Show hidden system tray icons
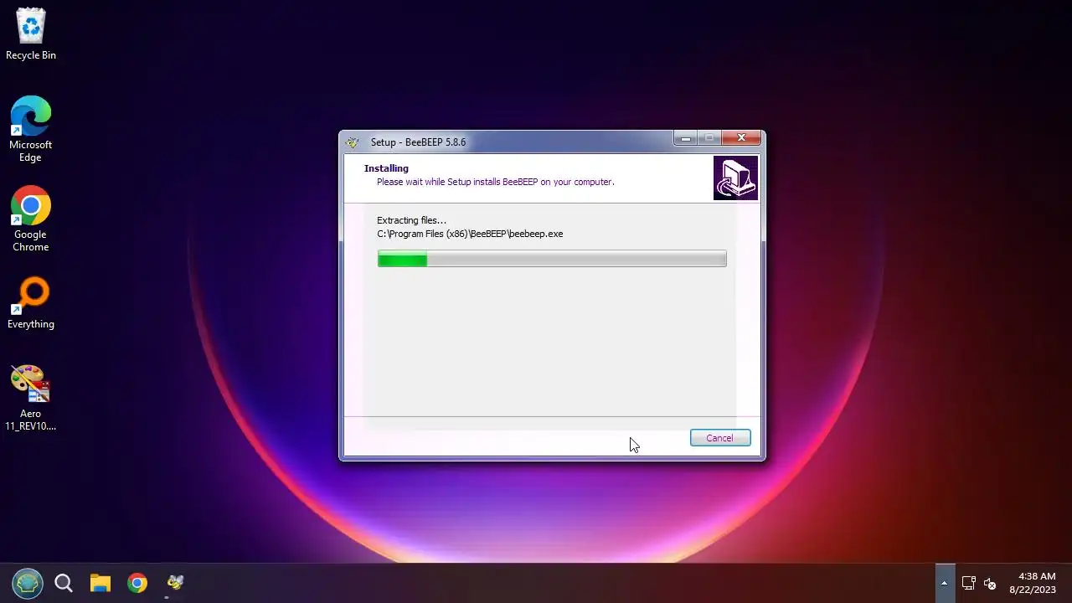This screenshot has width=1072, height=603. [x=944, y=583]
